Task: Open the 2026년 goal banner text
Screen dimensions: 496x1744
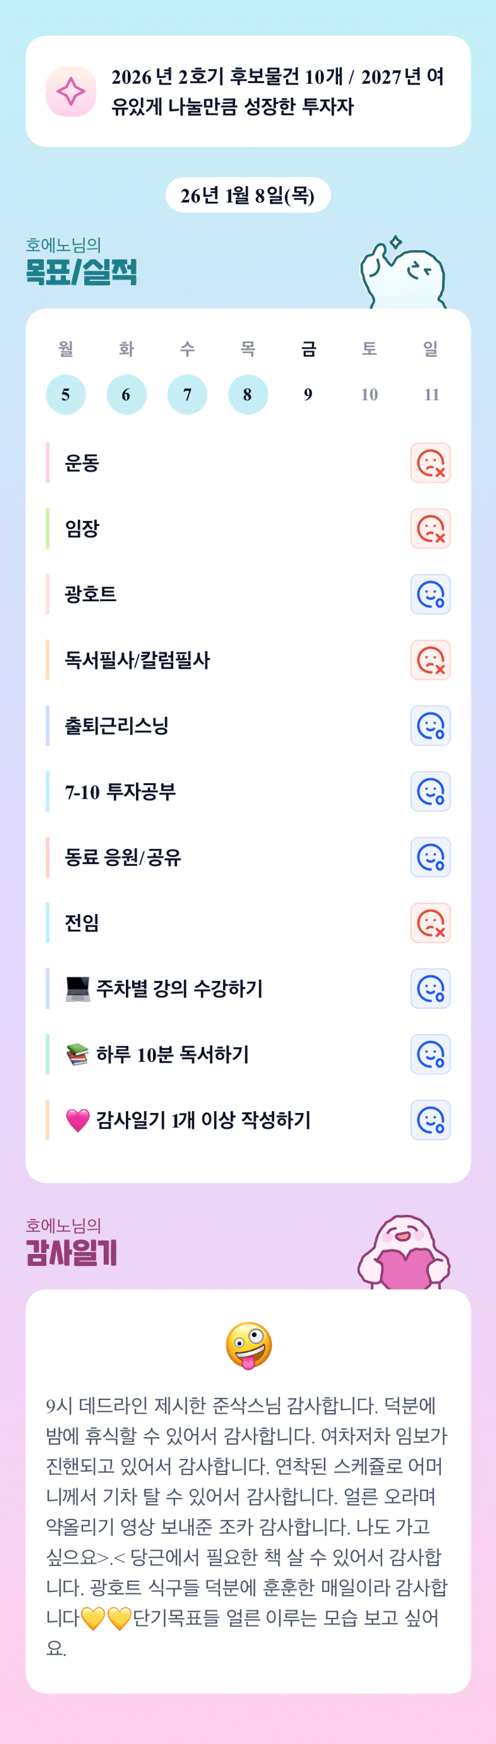Action: tap(277, 91)
